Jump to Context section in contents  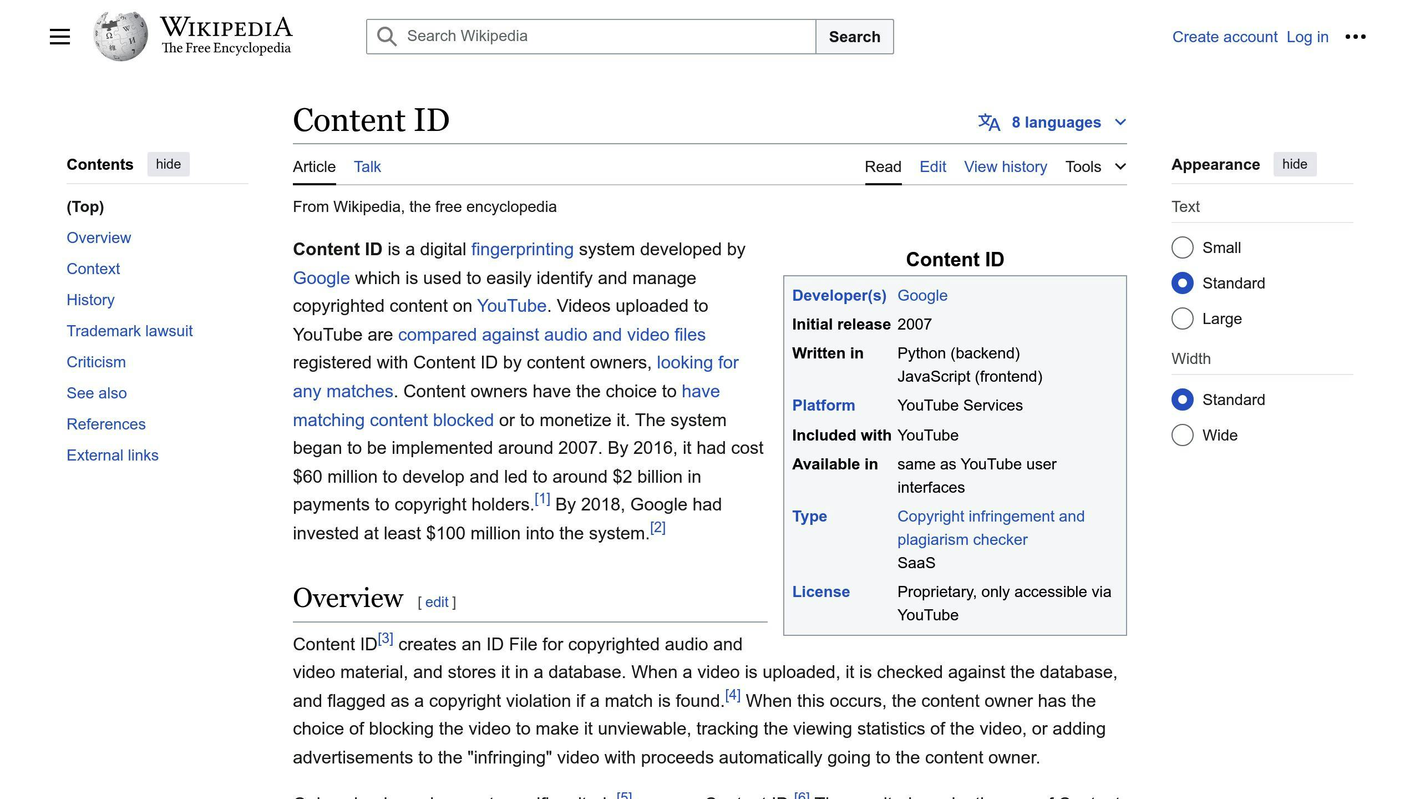click(93, 269)
